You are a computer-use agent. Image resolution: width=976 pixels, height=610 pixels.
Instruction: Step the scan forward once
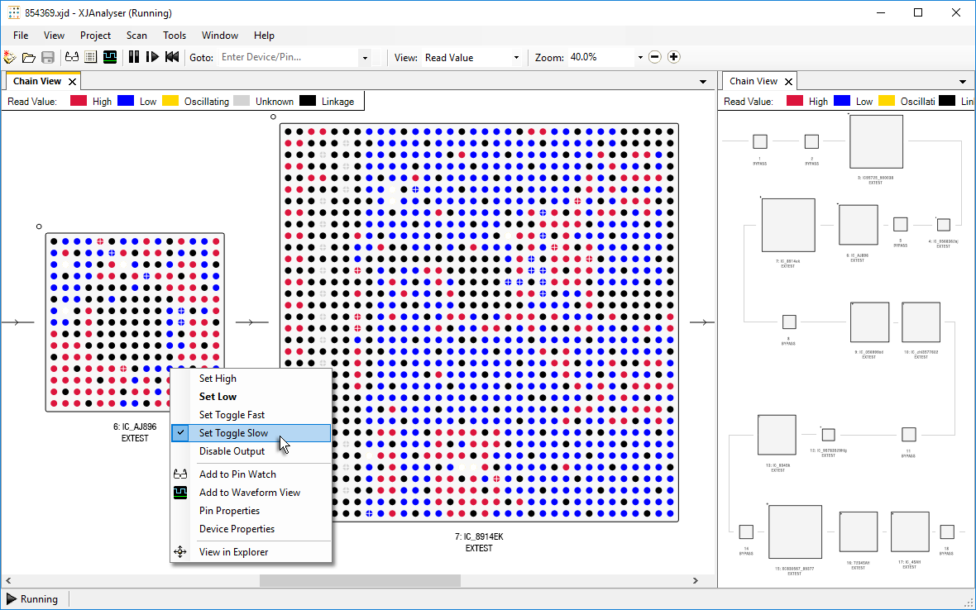[x=152, y=56]
